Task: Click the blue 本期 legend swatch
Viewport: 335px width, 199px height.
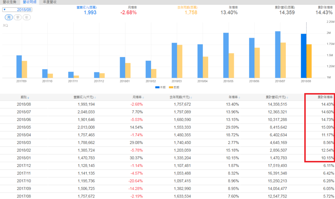Action: (x=157, y=87)
